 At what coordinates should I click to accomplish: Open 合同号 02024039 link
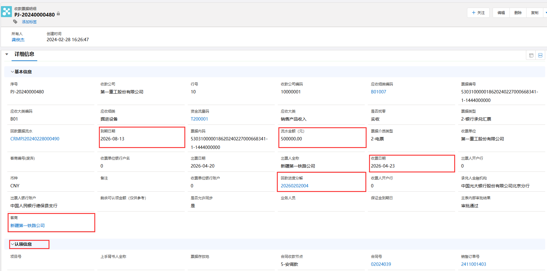(x=381, y=264)
